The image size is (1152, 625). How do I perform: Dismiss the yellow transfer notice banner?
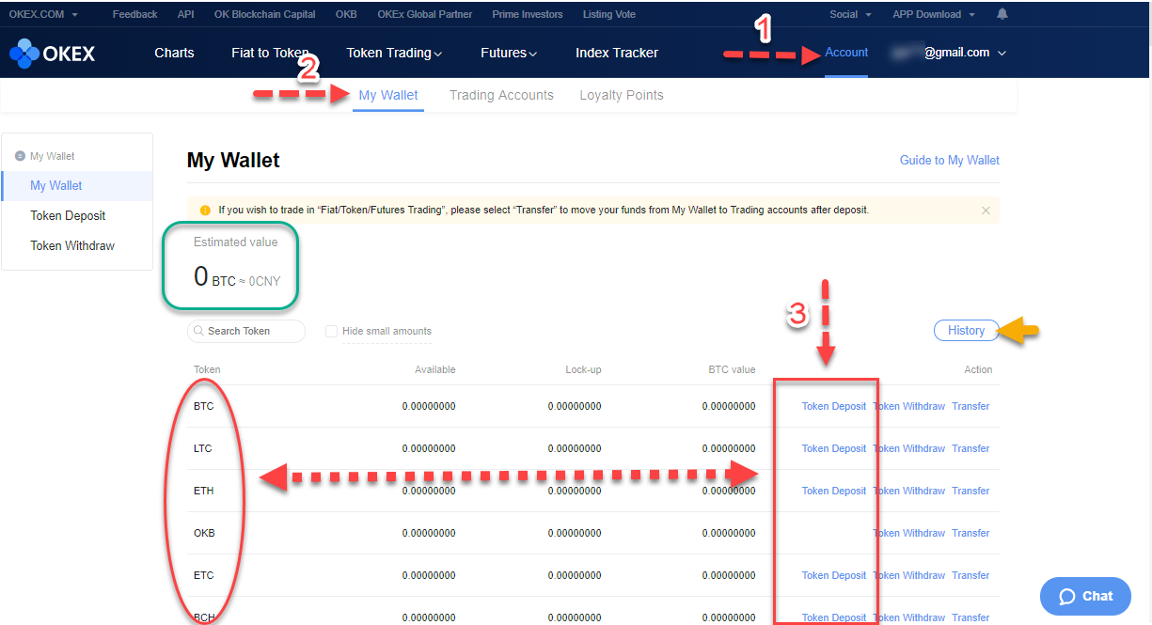(986, 211)
